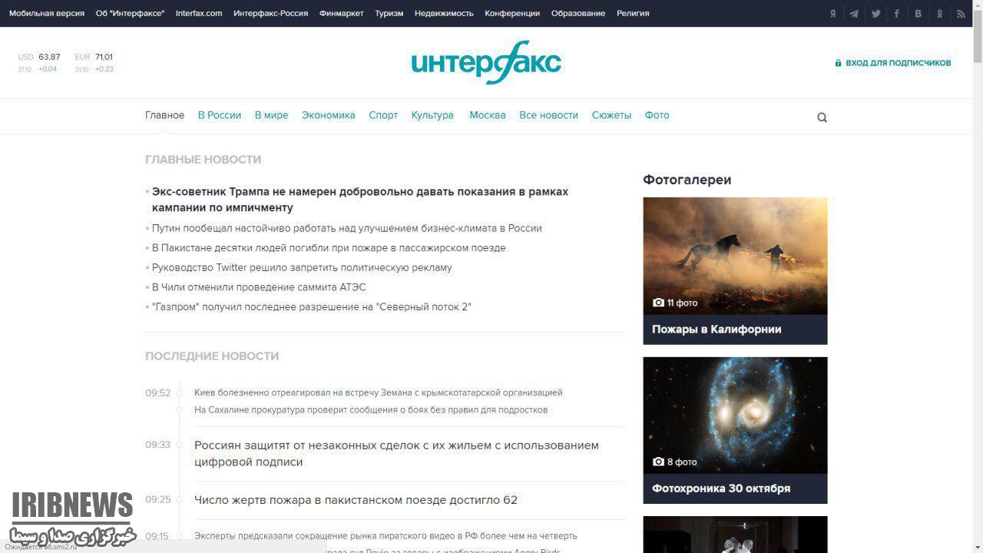
Task: Click the RSS feed icon
Action: (x=961, y=14)
